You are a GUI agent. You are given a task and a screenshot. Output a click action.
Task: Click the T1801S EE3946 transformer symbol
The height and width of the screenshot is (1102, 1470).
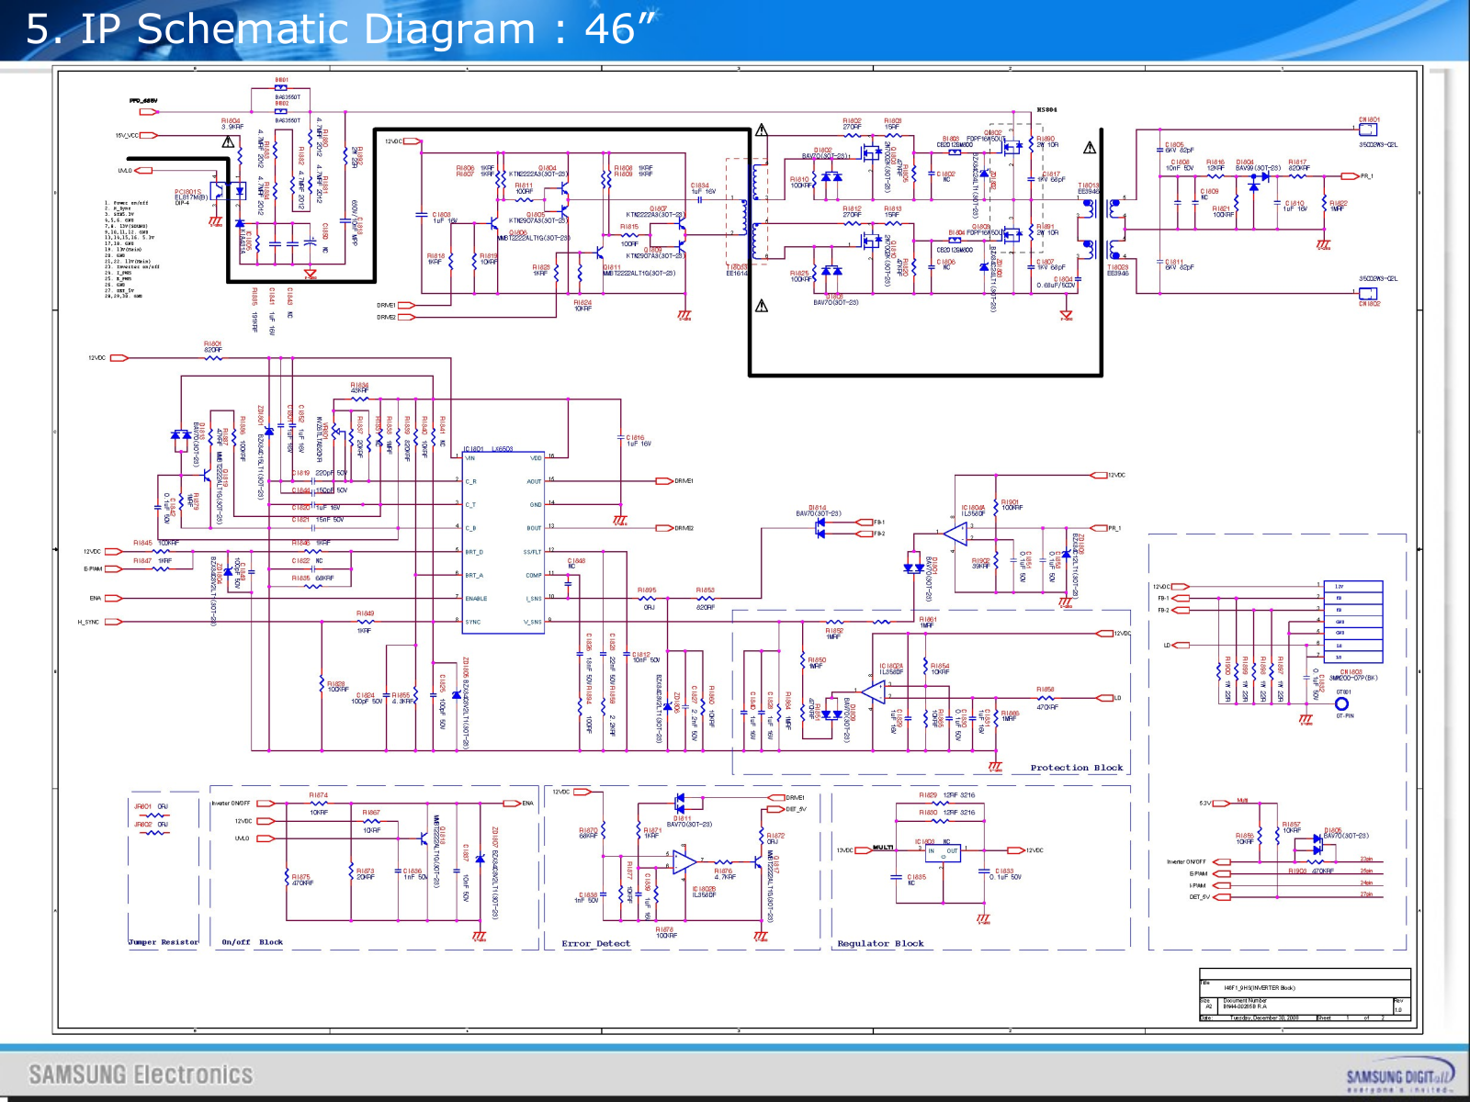coord(1100,210)
